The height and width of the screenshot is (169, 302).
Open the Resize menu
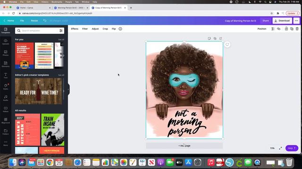34,21
